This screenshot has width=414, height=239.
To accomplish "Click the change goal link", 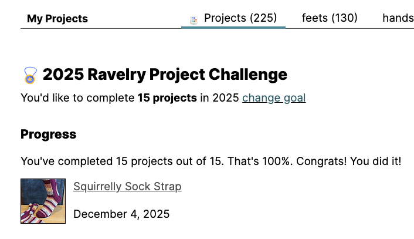I will coord(274,98).
